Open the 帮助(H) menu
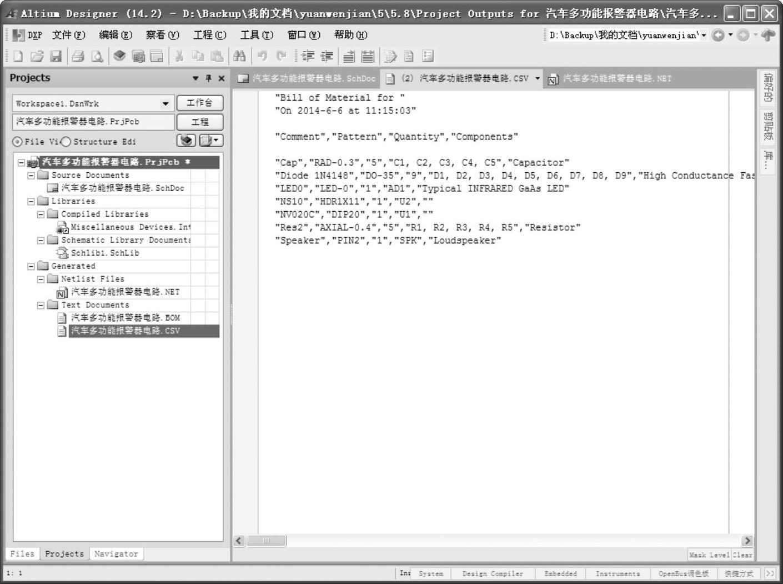The width and height of the screenshot is (783, 584). [x=350, y=35]
